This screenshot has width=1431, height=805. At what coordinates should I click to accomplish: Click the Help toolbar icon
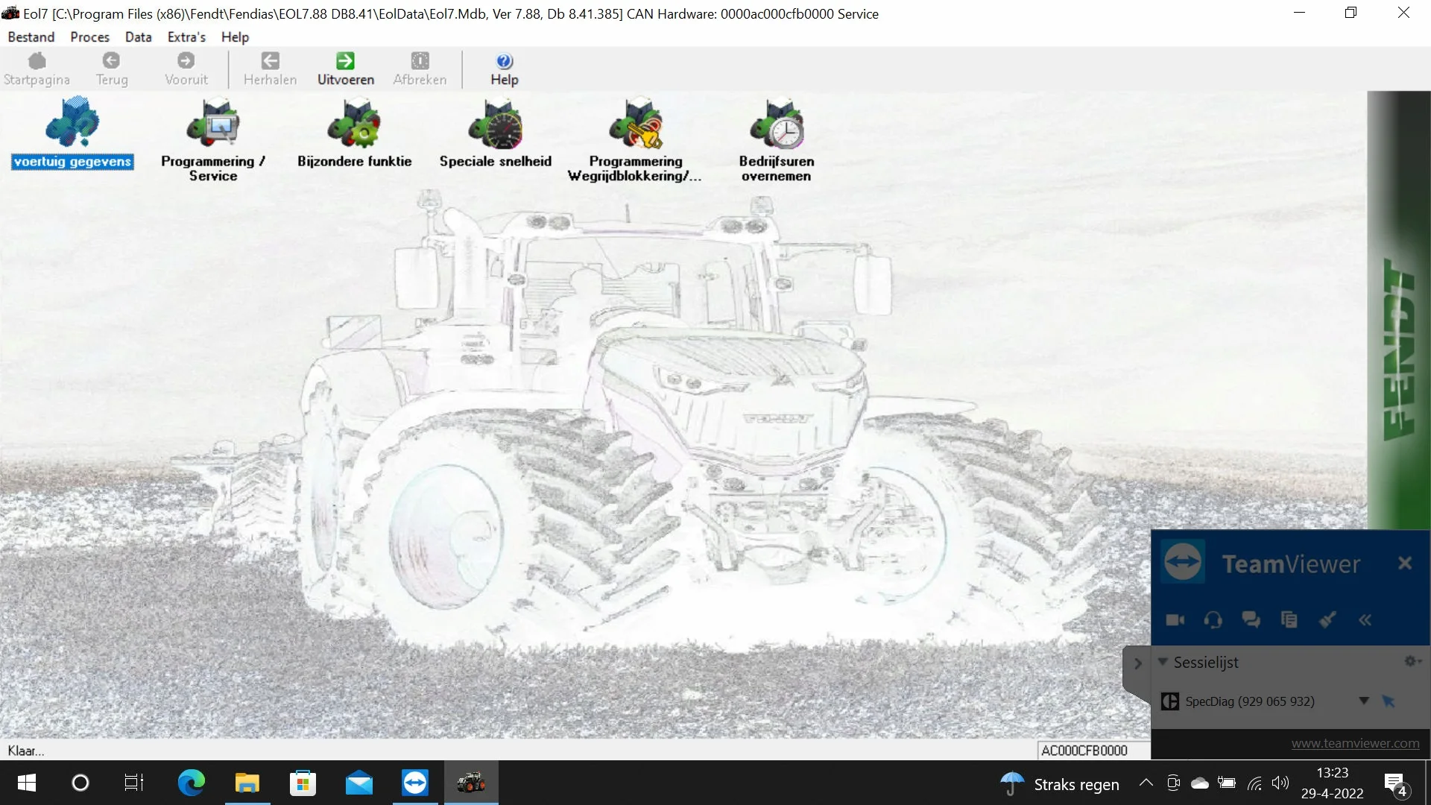click(504, 69)
